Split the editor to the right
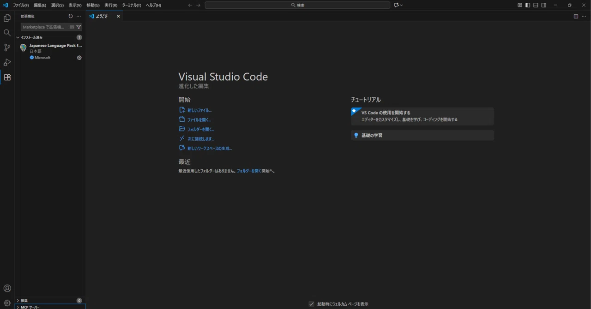 click(576, 16)
